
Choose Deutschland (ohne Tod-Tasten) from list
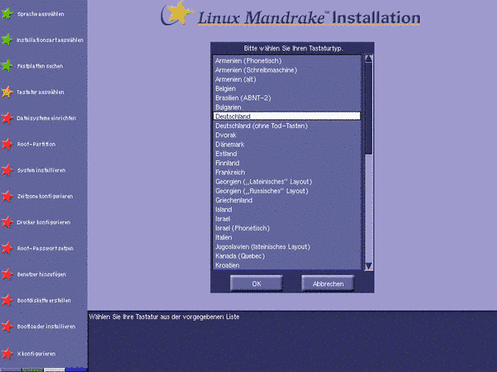[x=262, y=126]
